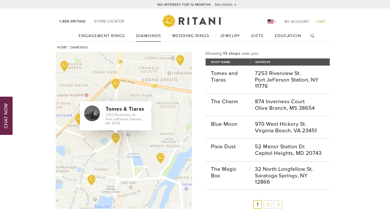
Task: Go to results page 2
Action: [268, 204]
